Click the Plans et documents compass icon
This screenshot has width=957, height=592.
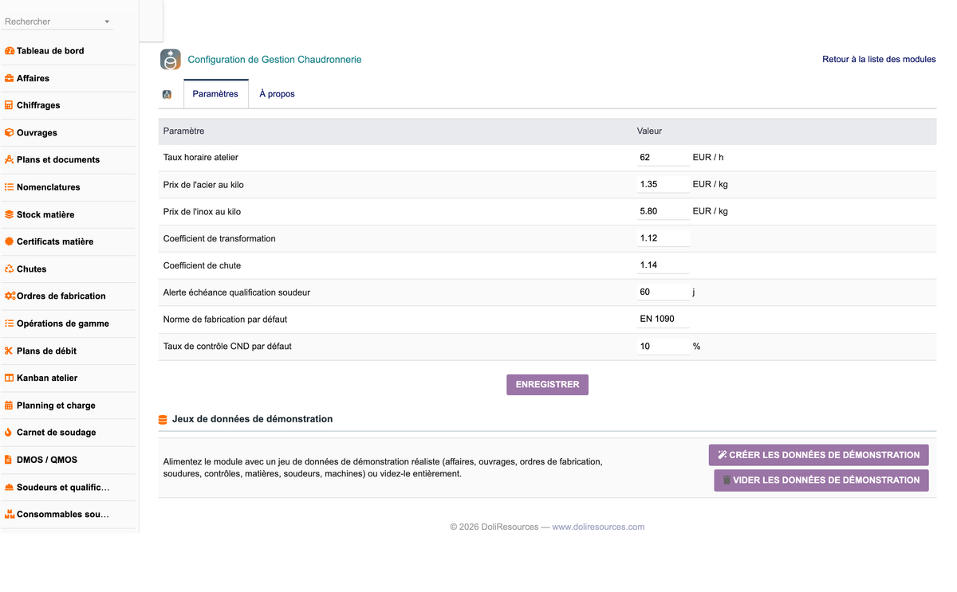(x=10, y=159)
